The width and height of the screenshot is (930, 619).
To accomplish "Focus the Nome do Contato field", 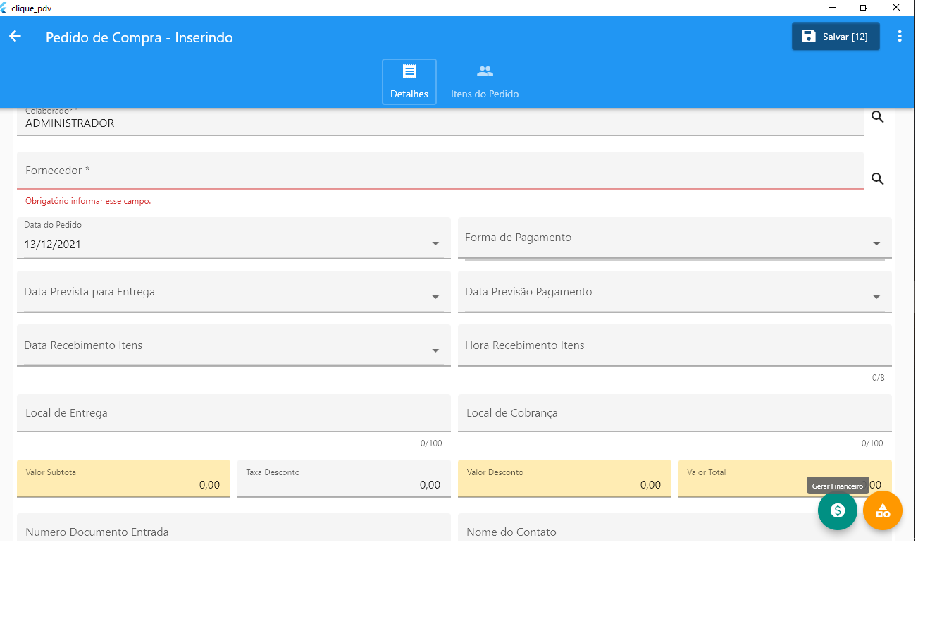I will tap(675, 528).
